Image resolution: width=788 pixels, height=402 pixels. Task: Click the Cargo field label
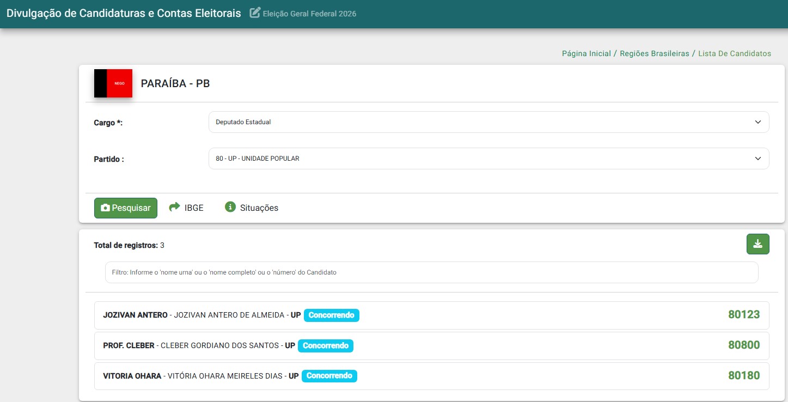tap(108, 123)
